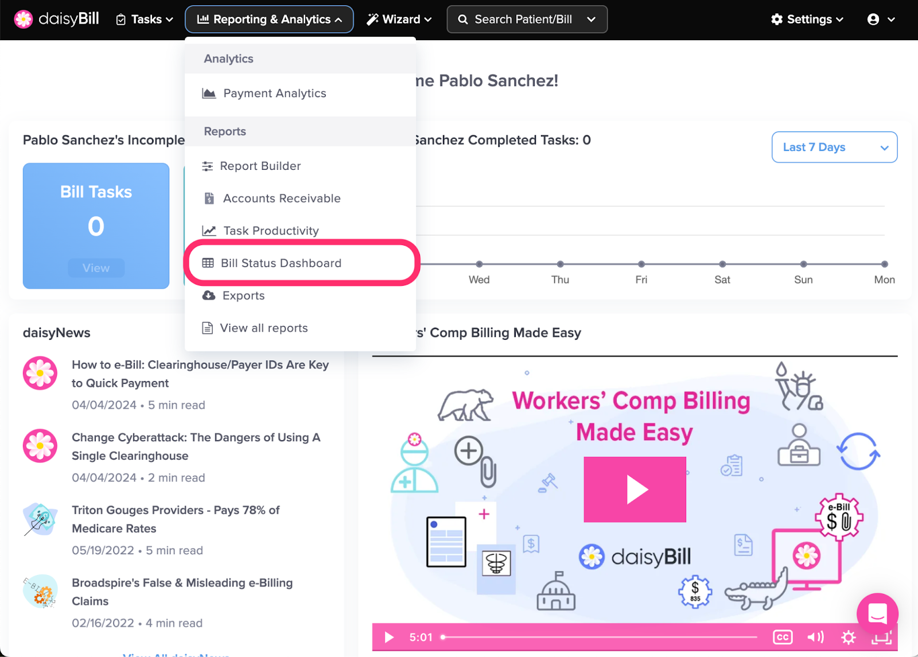Click the View button on Bill Tasks
Viewport: 918px width, 657px height.
coord(95,267)
